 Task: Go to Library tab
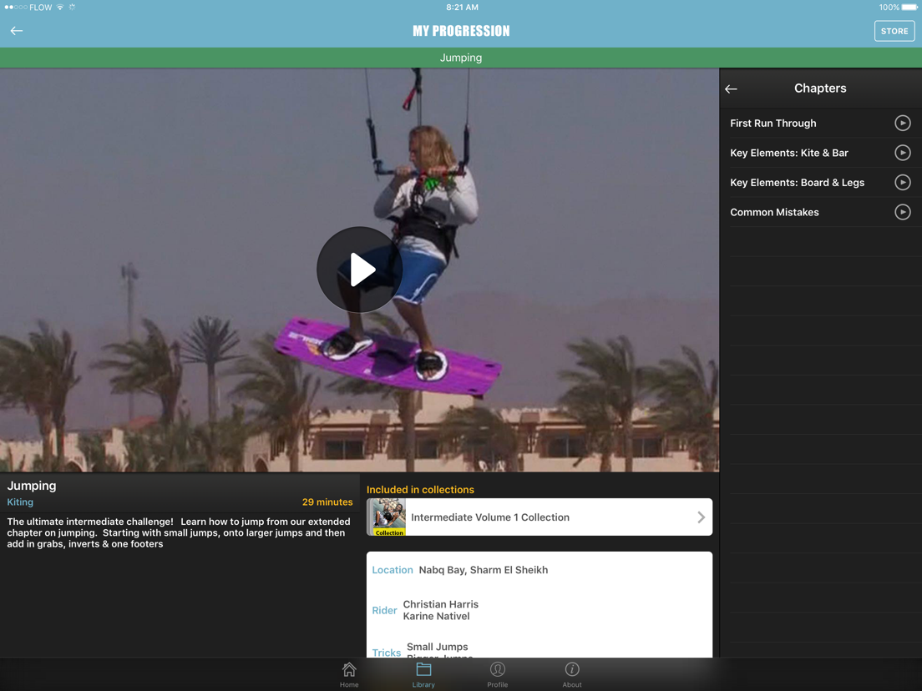[423, 675]
